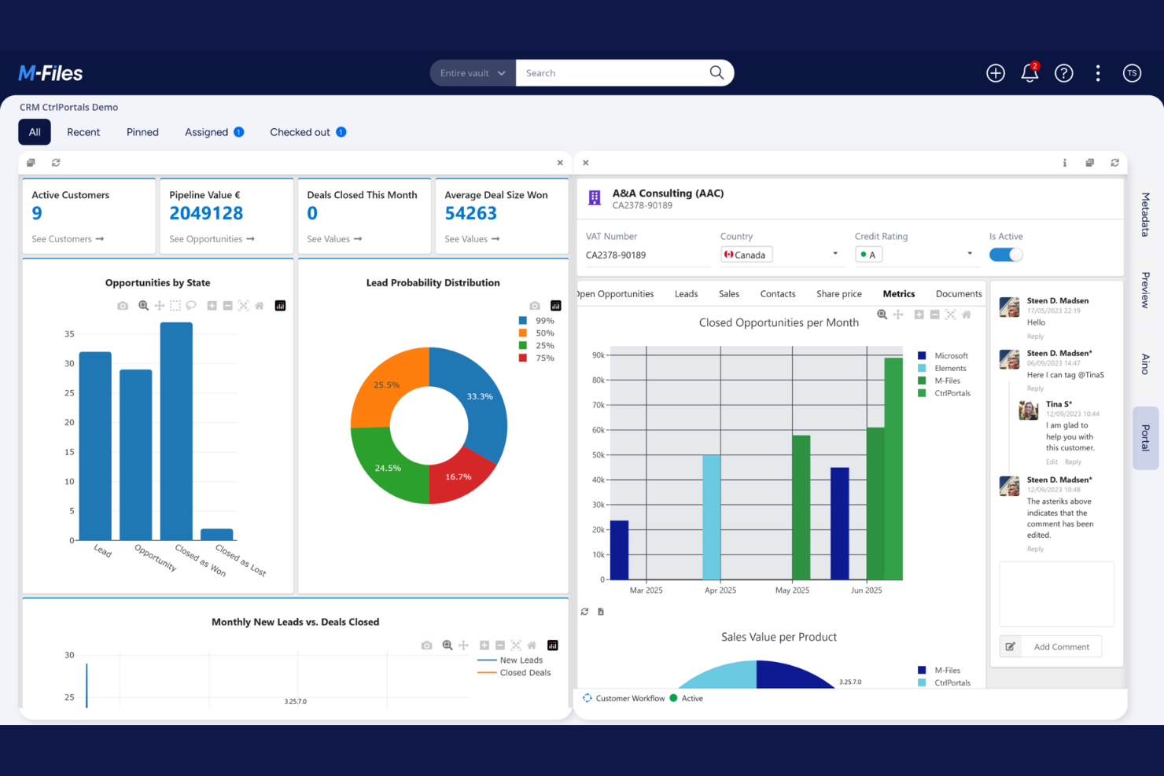Click the refresh icon below Closed Opportunities chart
Viewport: 1164px width, 776px height.
pos(584,612)
